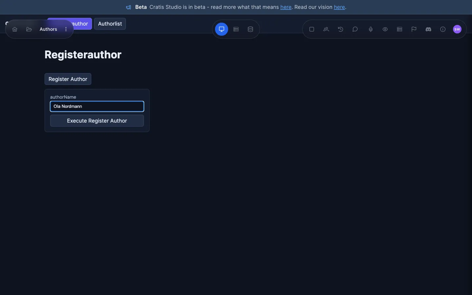Open the SW user avatar menu
Viewport: 472px width, 295px height.
pos(457,29)
